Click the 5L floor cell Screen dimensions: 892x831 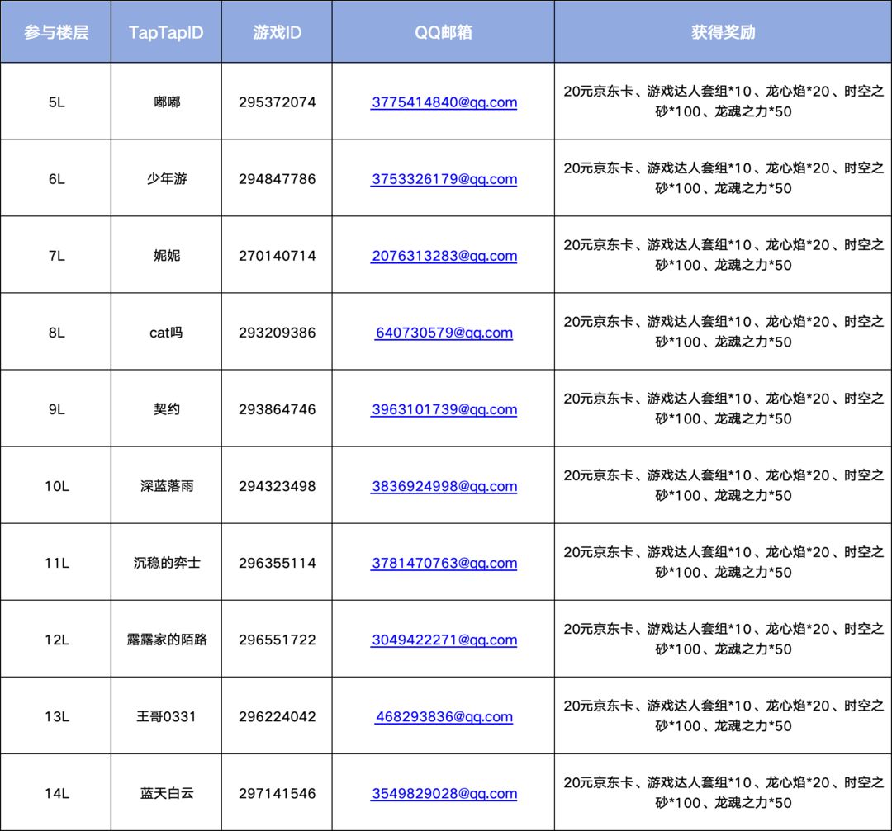click(x=56, y=102)
